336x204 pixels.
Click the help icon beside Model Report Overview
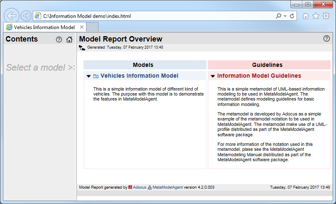326,38
